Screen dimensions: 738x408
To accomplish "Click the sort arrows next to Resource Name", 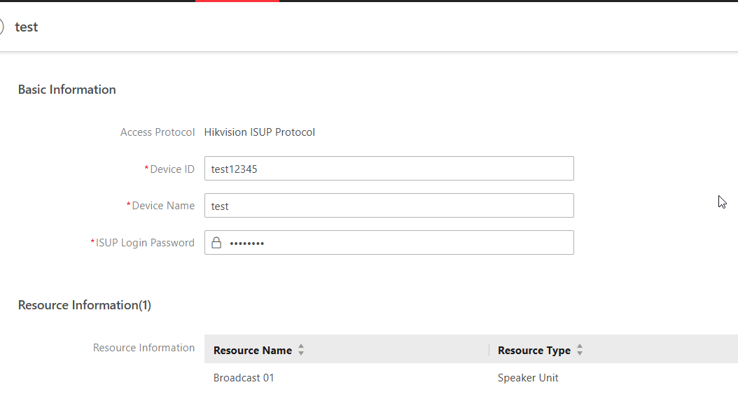I will [301, 350].
